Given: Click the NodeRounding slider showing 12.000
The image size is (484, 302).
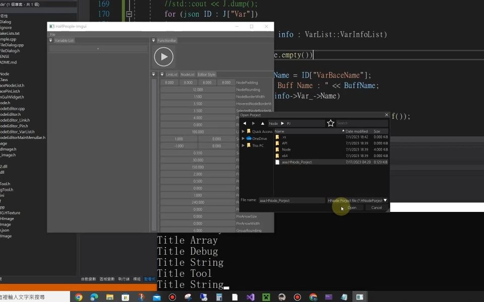Looking at the screenshot, I should [198, 90].
